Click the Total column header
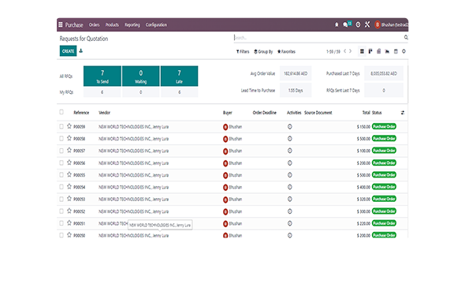This screenshot has height=284, width=465. click(x=366, y=113)
